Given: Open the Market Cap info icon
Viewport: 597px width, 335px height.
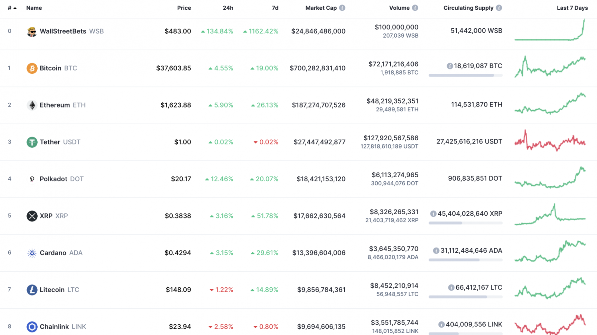Looking at the screenshot, I should pos(342,8).
